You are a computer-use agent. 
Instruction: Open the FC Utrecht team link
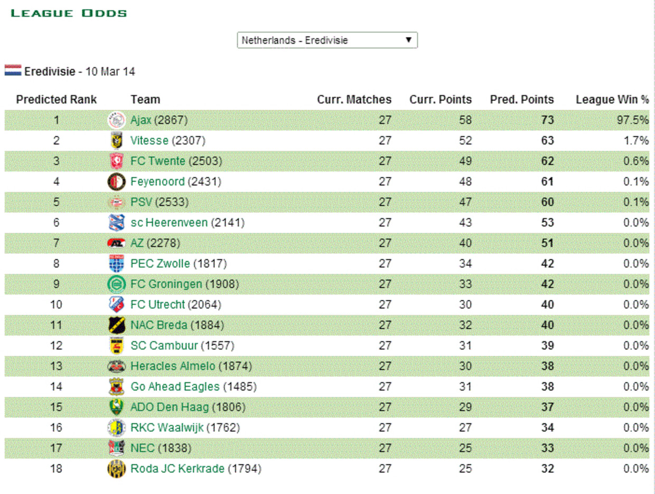coord(158,305)
